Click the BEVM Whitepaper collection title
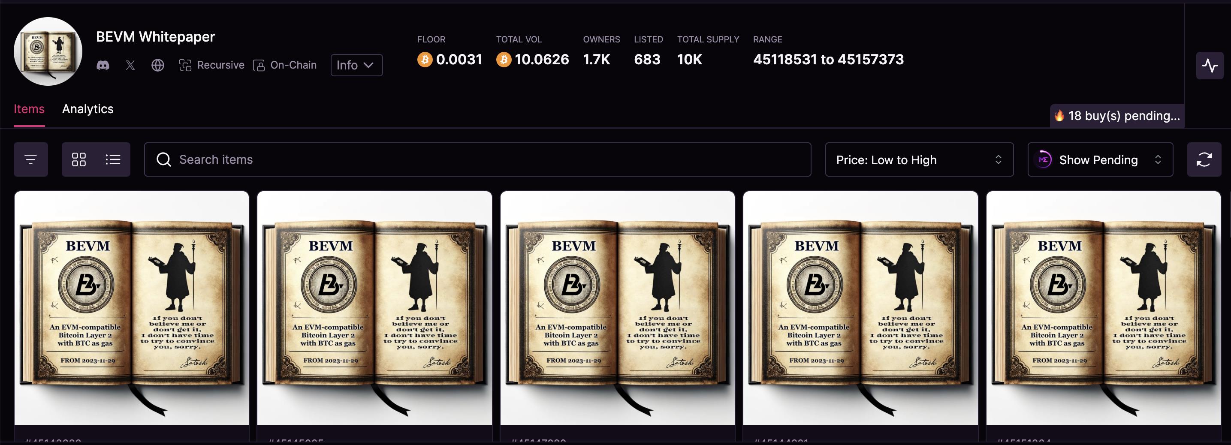 (155, 37)
